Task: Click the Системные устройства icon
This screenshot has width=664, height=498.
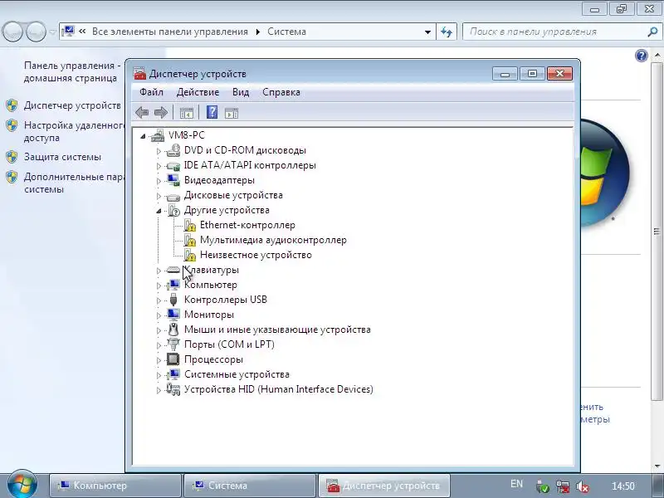Action: (173, 374)
